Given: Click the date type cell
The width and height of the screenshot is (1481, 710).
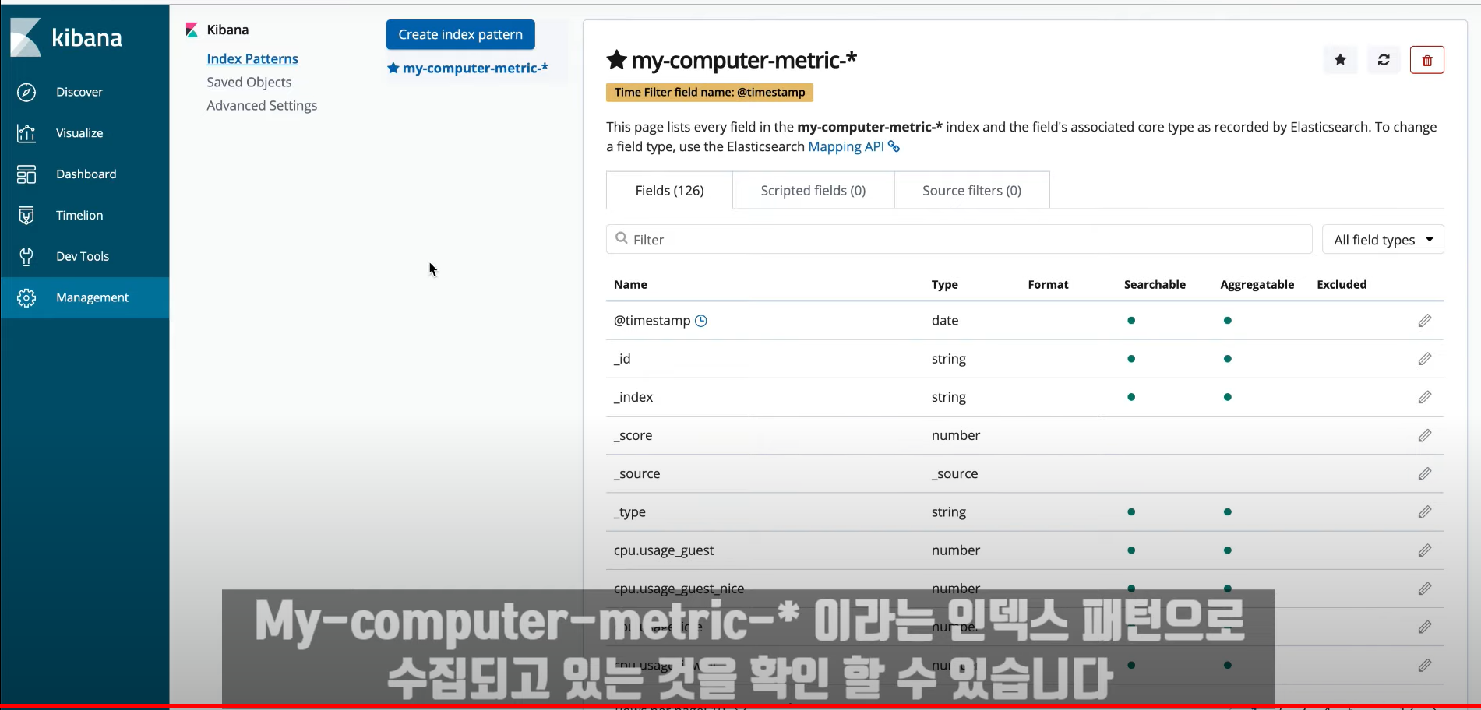Looking at the screenshot, I should pyautogui.click(x=945, y=321).
